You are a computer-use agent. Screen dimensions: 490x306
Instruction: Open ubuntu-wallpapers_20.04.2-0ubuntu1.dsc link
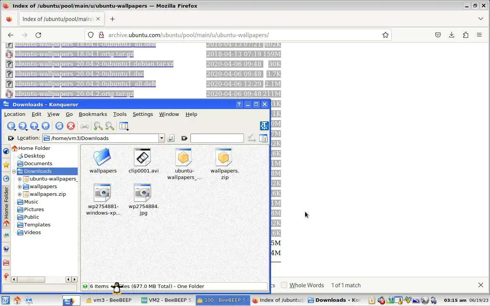click(79, 74)
